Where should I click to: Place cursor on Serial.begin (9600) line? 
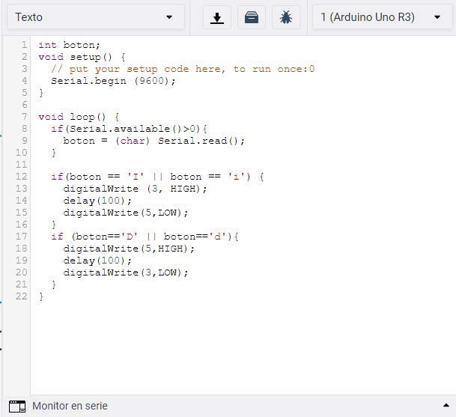click(113, 81)
